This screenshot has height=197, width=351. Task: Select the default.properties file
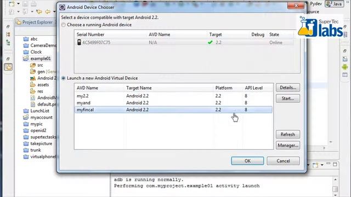click(43, 105)
